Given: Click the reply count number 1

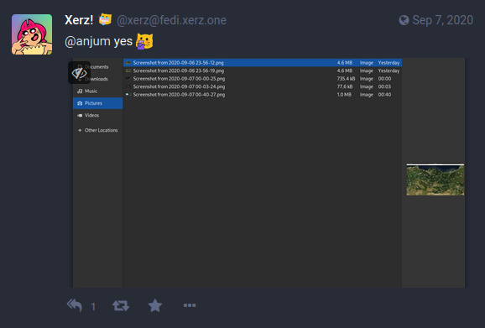Looking at the screenshot, I should click(93, 307).
